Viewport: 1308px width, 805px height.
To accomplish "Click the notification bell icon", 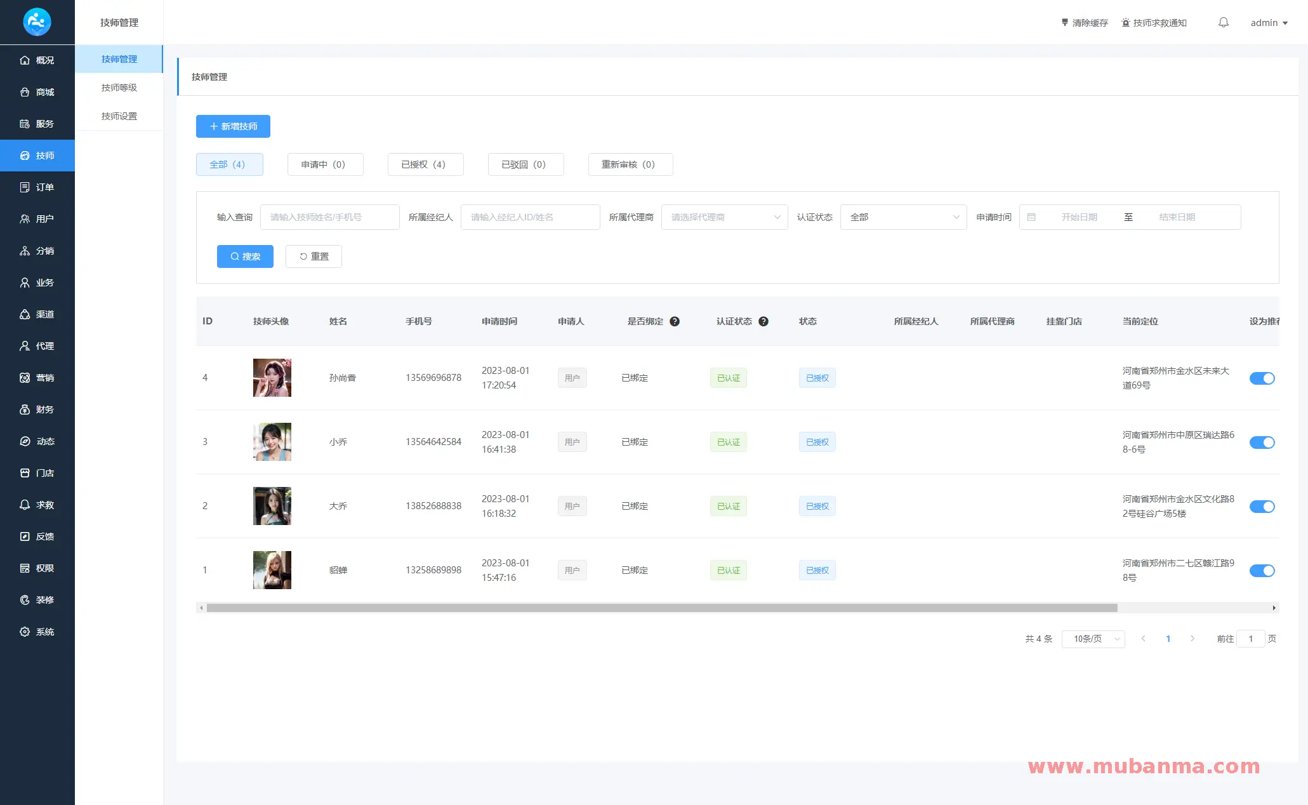I will click(1223, 22).
